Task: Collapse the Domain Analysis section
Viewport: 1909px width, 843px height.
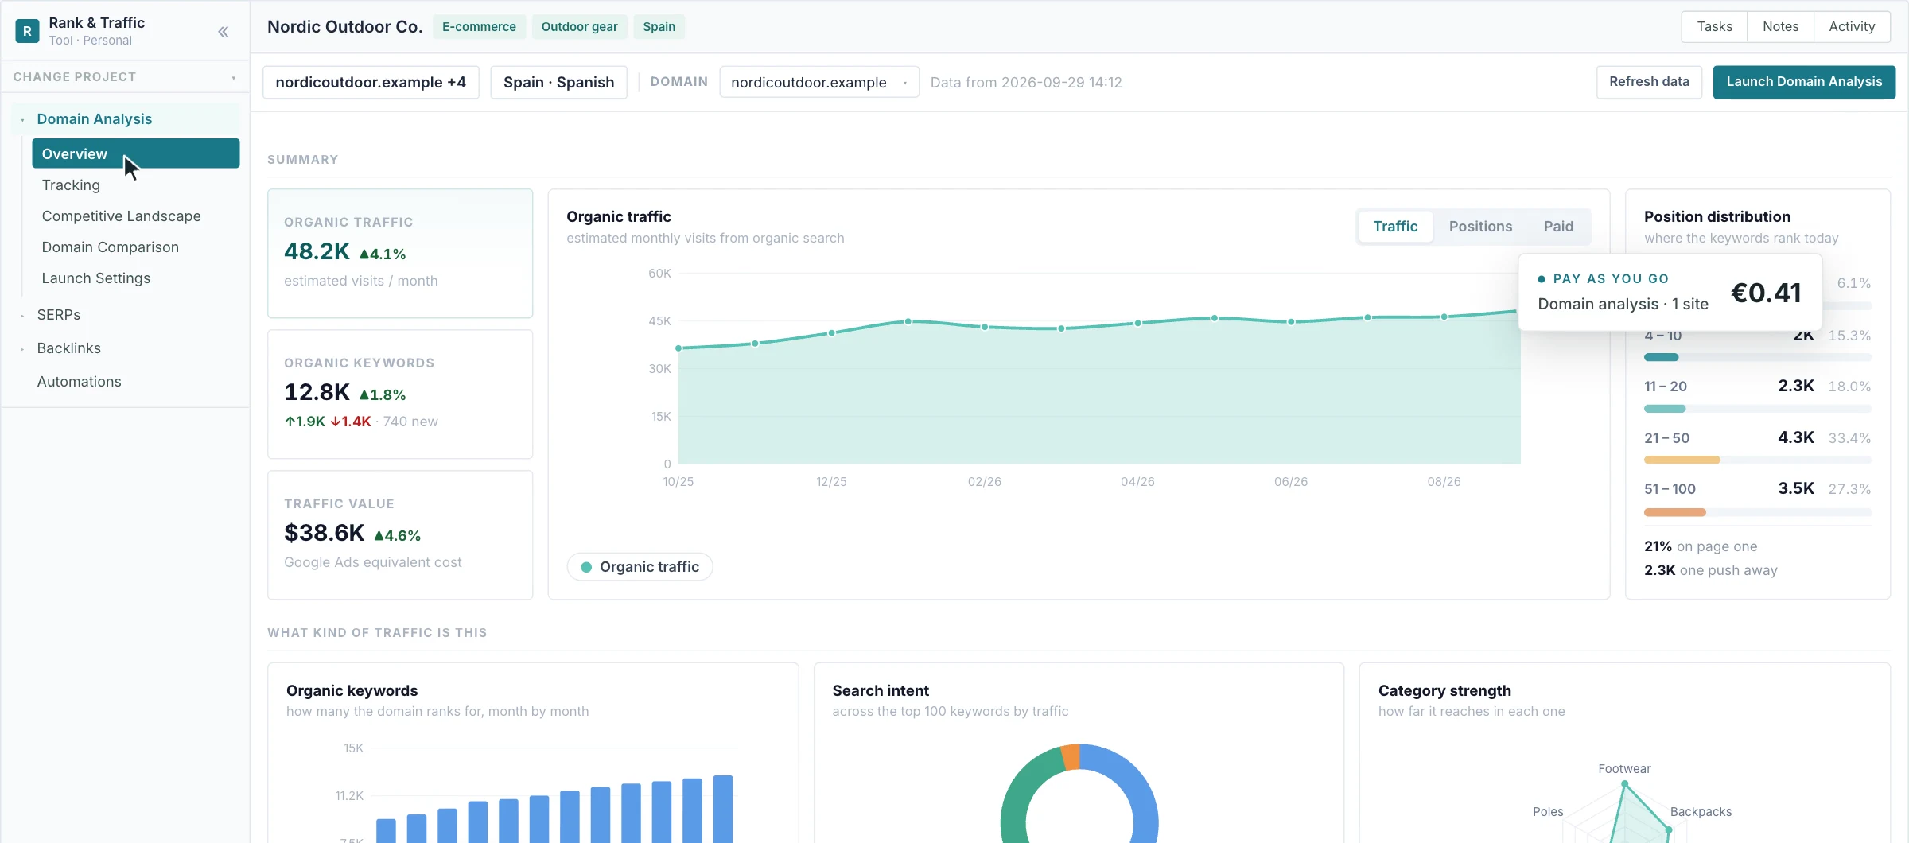Action: (127, 119)
